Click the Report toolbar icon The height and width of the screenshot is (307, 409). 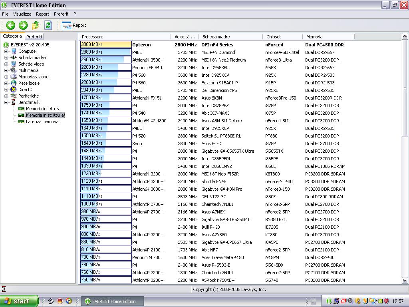coord(66,25)
